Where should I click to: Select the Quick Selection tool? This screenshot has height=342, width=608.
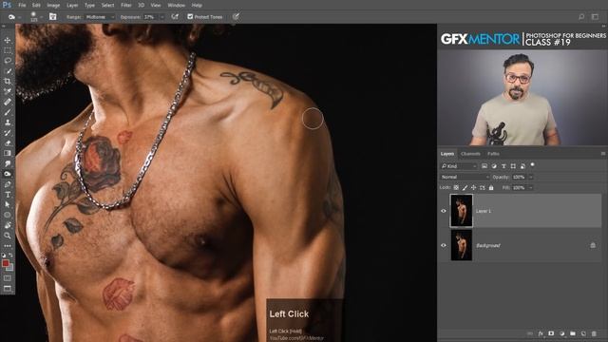pyautogui.click(x=8, y=71)
